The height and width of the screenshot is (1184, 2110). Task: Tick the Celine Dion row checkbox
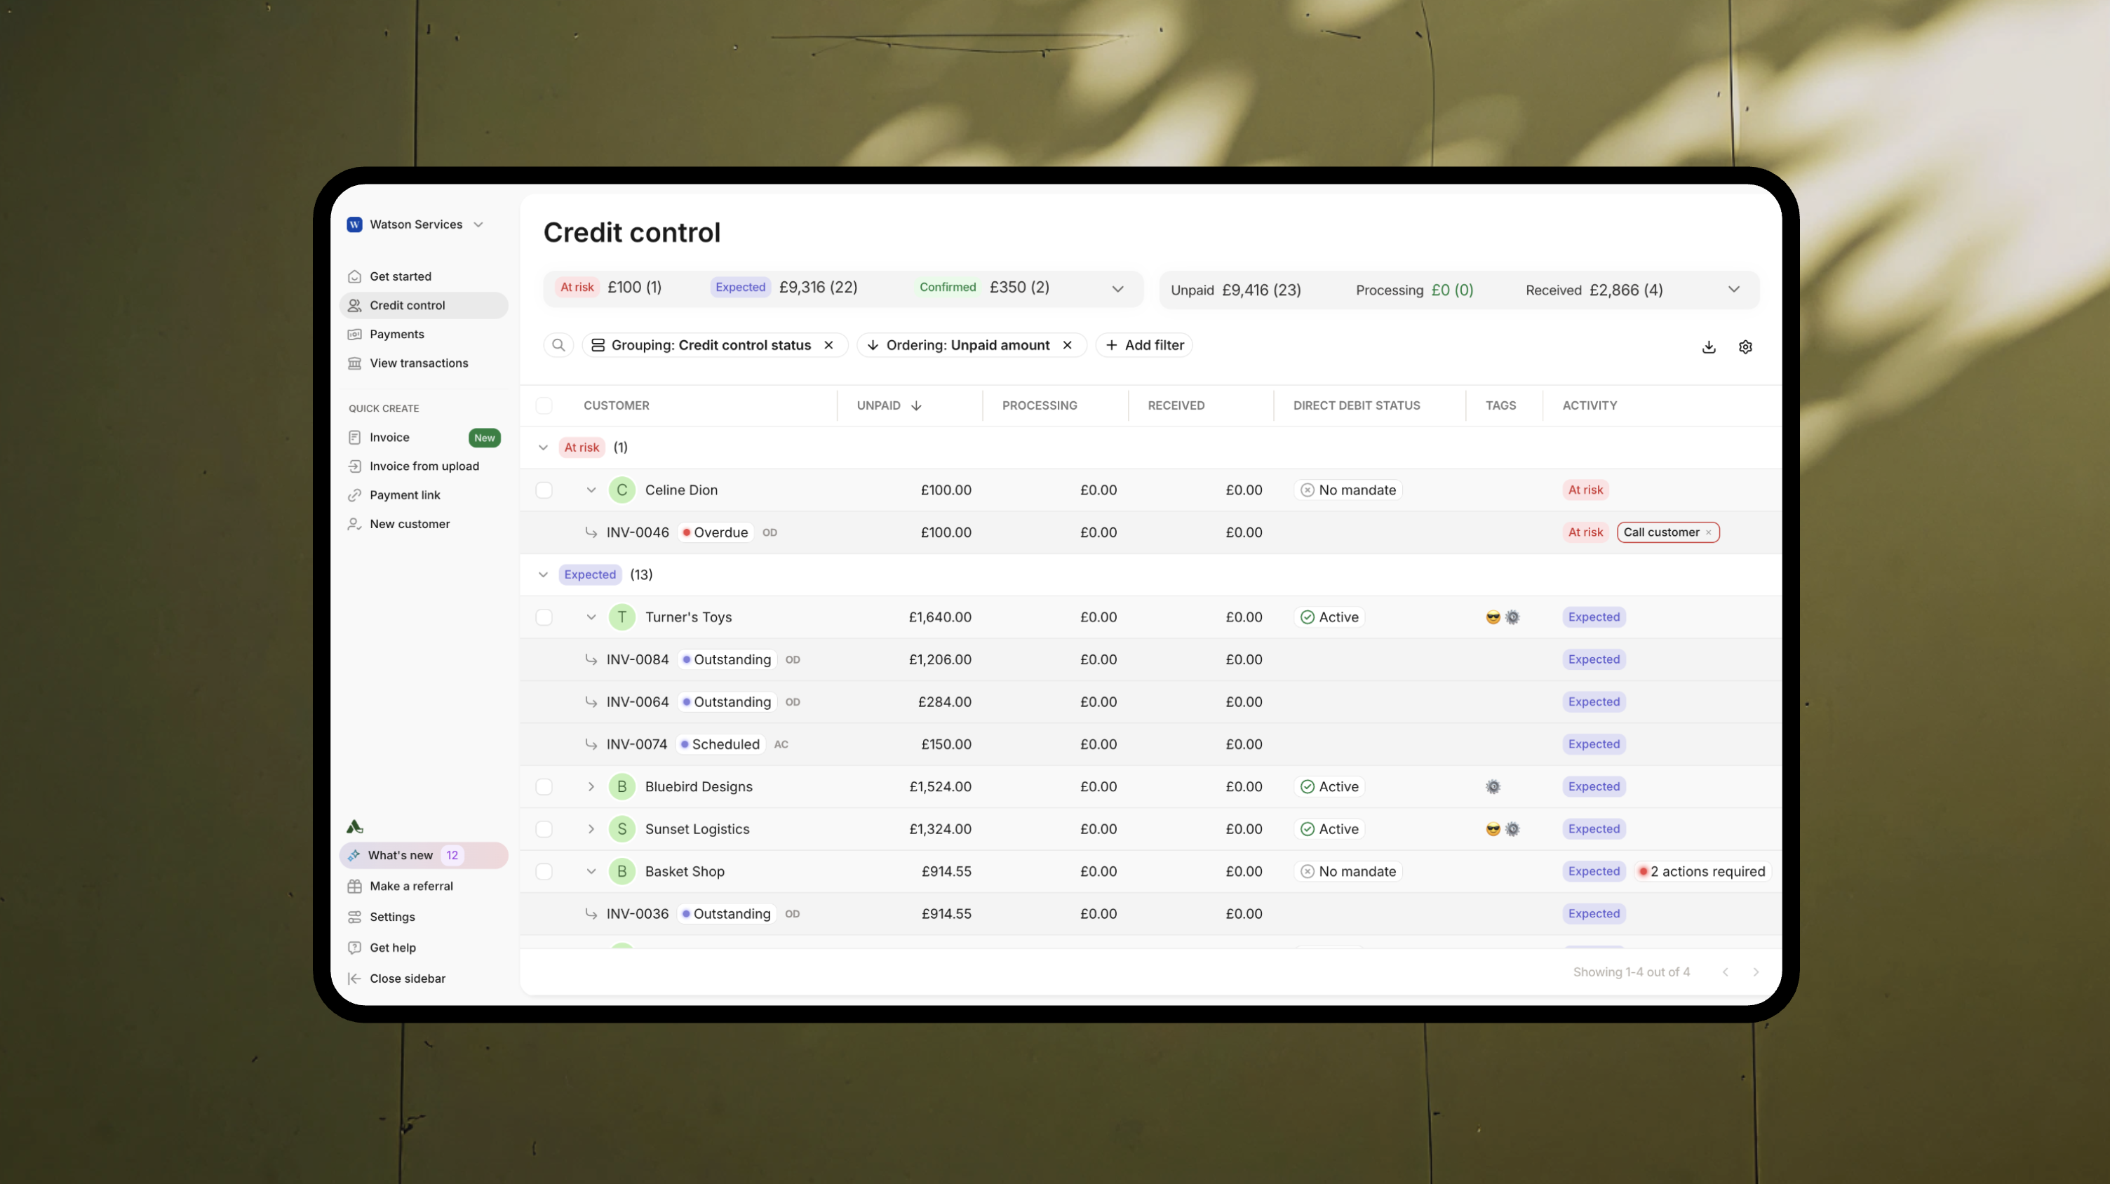(x=544, y=490)
